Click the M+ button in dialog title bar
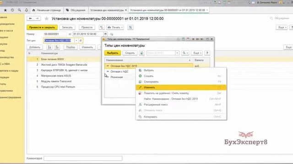The image size is (293, 164). 197,39
